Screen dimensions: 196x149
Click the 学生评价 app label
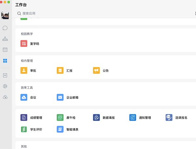pos(36,129)
